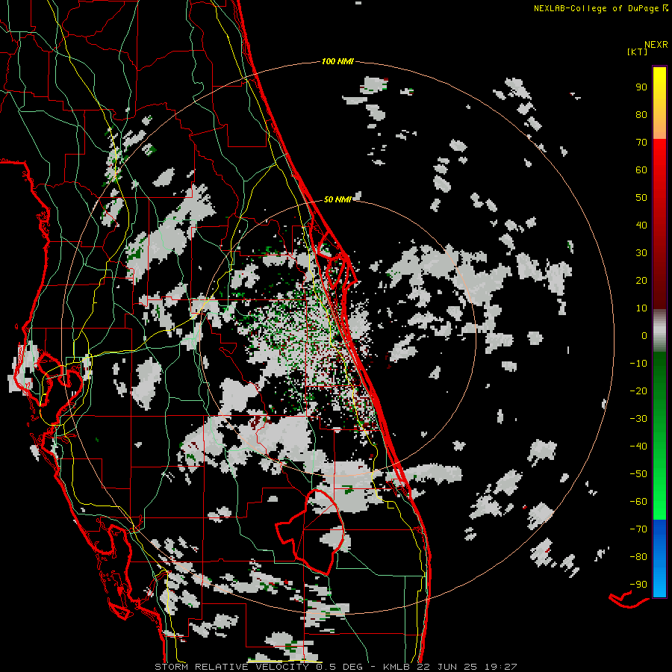Image resolution: width=672 pixels, height=672 pixels.
Task: Select the positive "30" scale value
Action: (641, 253)
